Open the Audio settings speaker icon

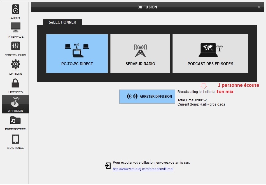(x=15, y=9)
